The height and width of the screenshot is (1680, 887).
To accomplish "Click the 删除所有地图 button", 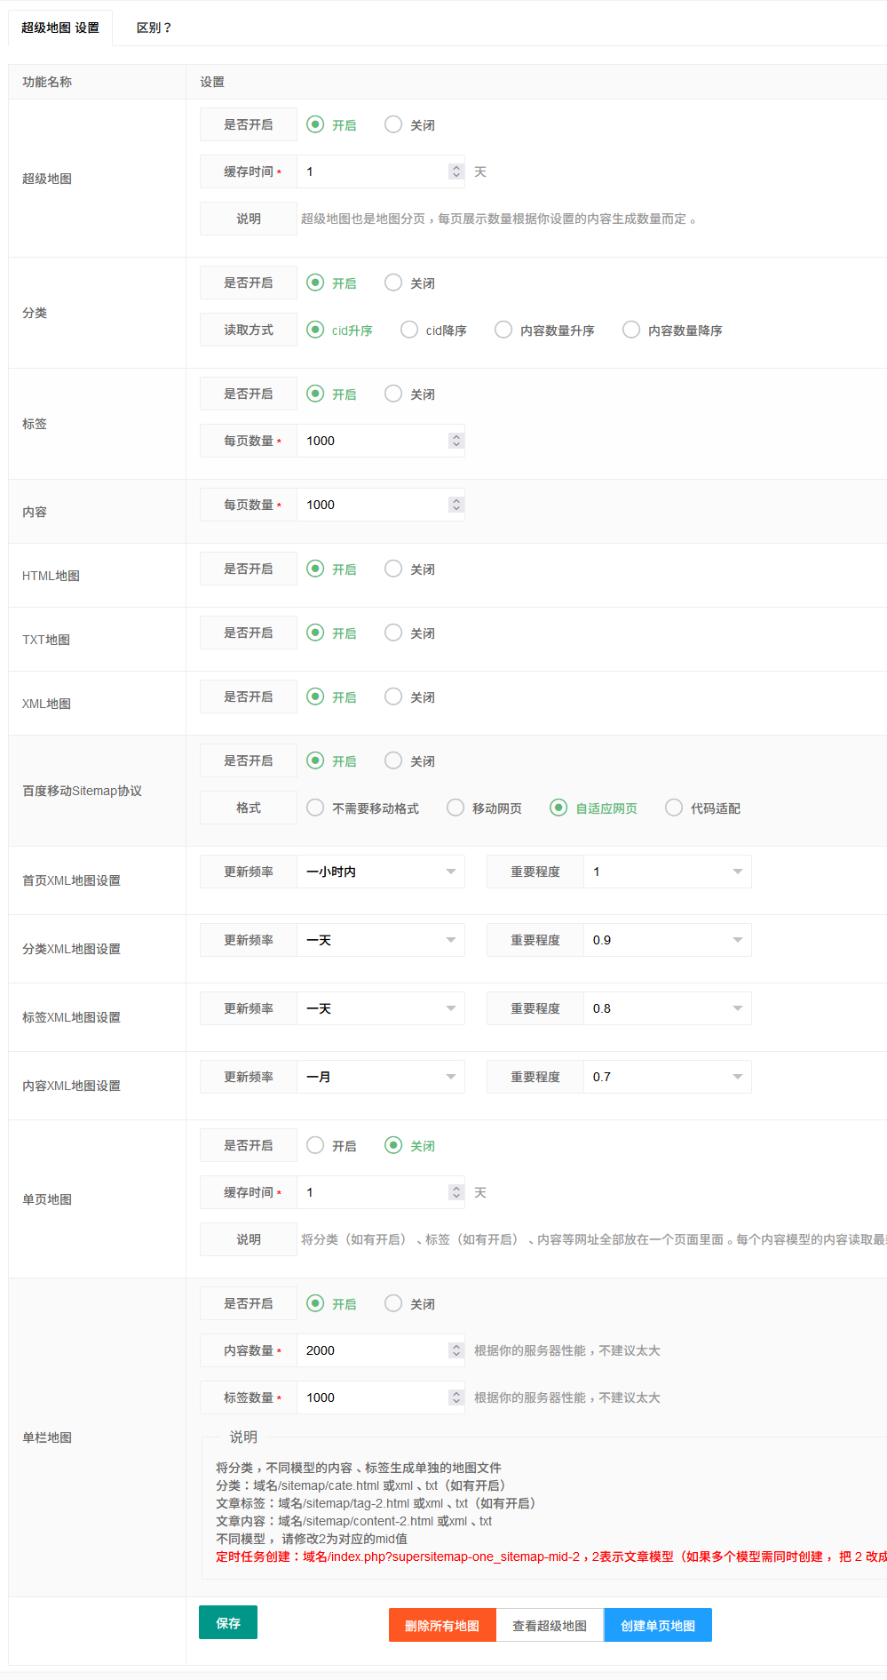I will [442, 1625].
